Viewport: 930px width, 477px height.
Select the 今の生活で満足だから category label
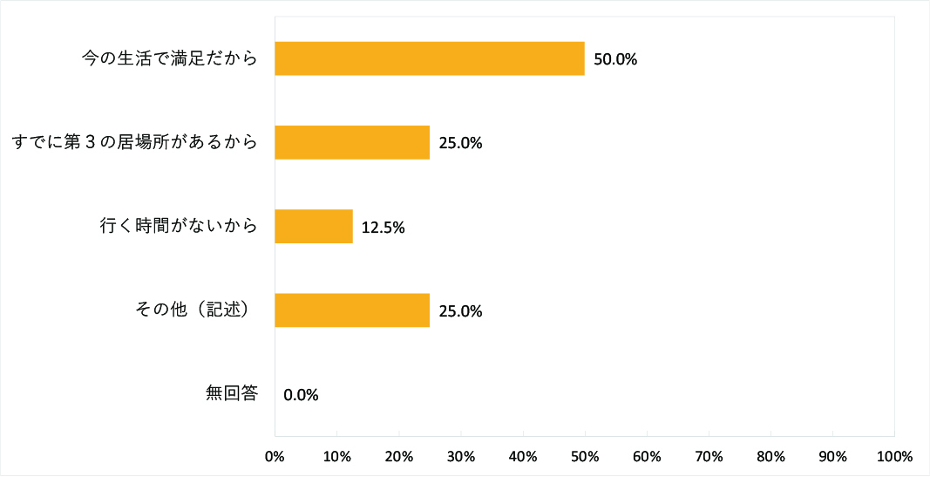click(169, 58)
